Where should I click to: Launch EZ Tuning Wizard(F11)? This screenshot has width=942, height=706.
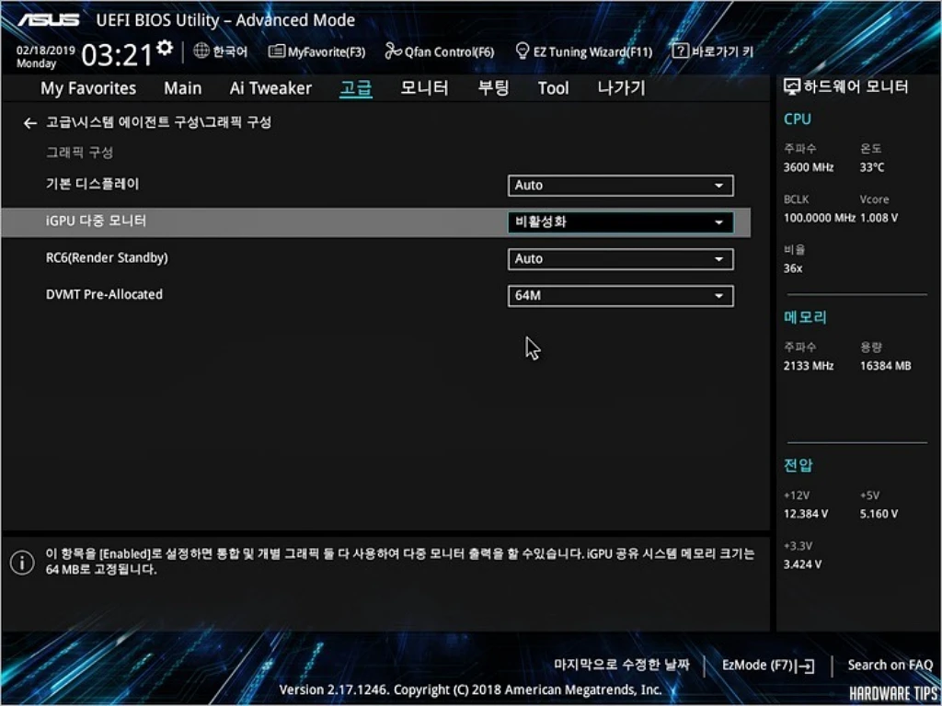tap(584, 52)
